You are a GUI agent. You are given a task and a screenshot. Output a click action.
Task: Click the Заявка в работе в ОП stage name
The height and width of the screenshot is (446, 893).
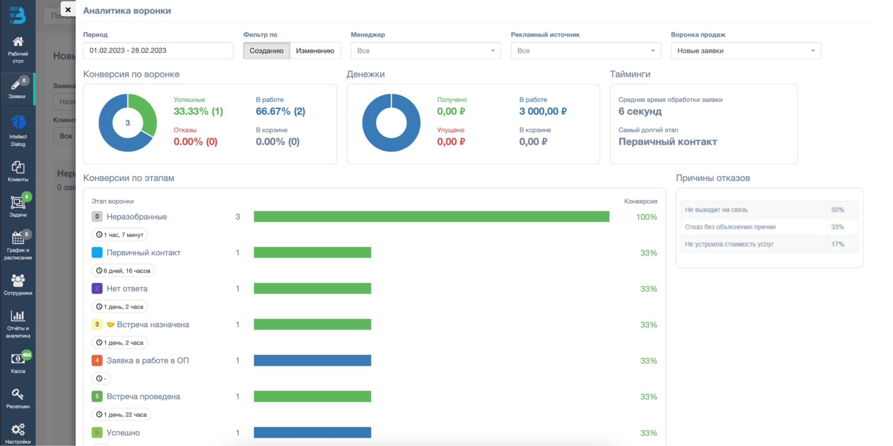click(148, 360)
